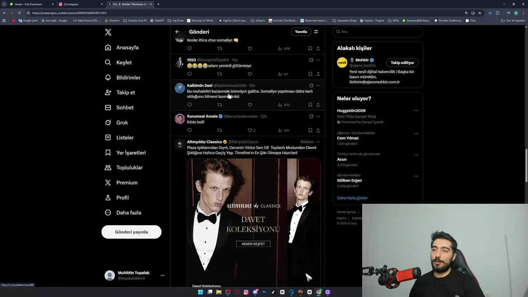Open reply sort settings icon beside Yanıtla
528x297 pixels.
click(x=316, y=32)
